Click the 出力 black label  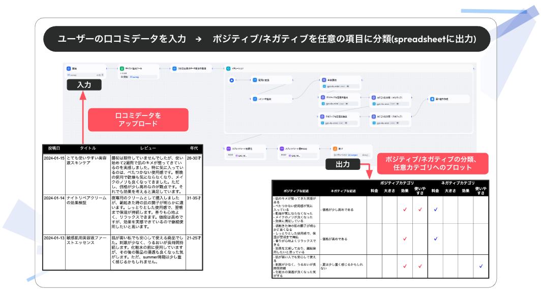[x=343, y=164]
